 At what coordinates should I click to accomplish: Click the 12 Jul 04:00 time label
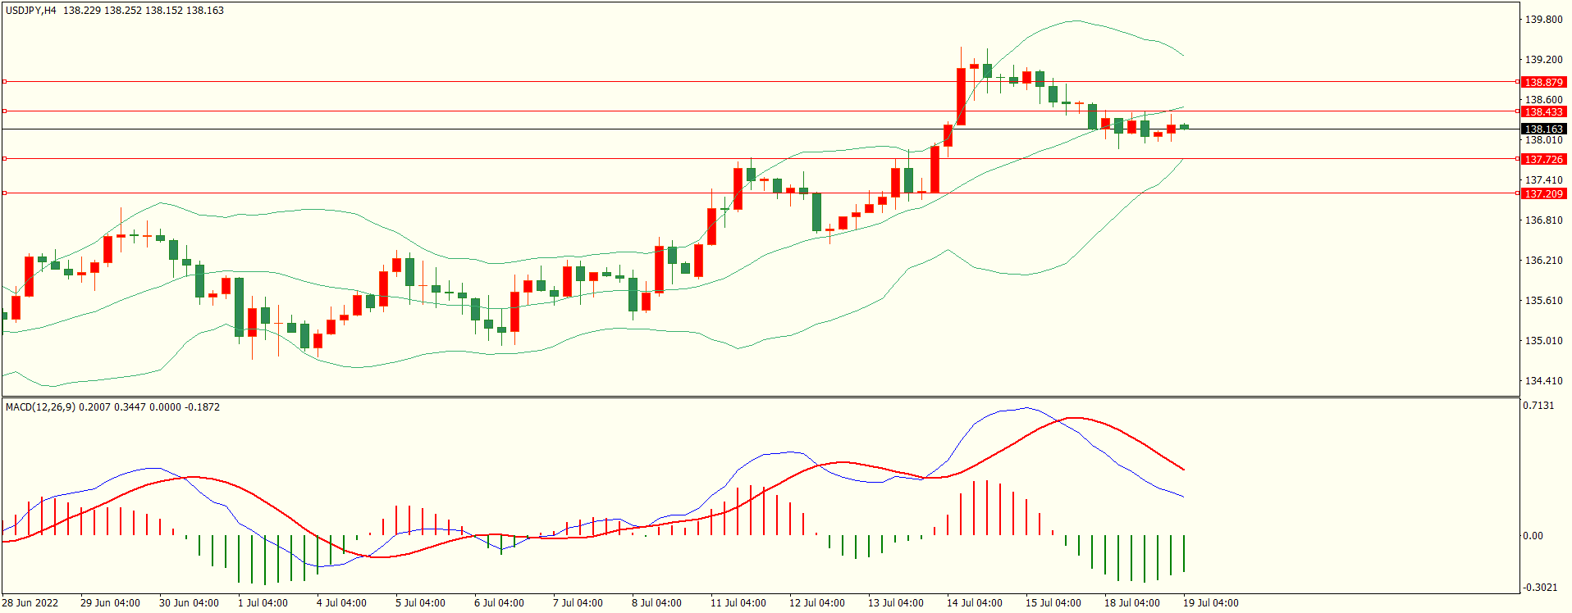pyautogui.click(x=817, y=603)
